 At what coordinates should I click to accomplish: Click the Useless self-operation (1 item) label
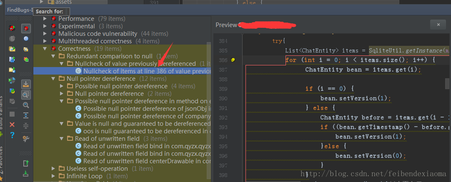tap(110, 169)
